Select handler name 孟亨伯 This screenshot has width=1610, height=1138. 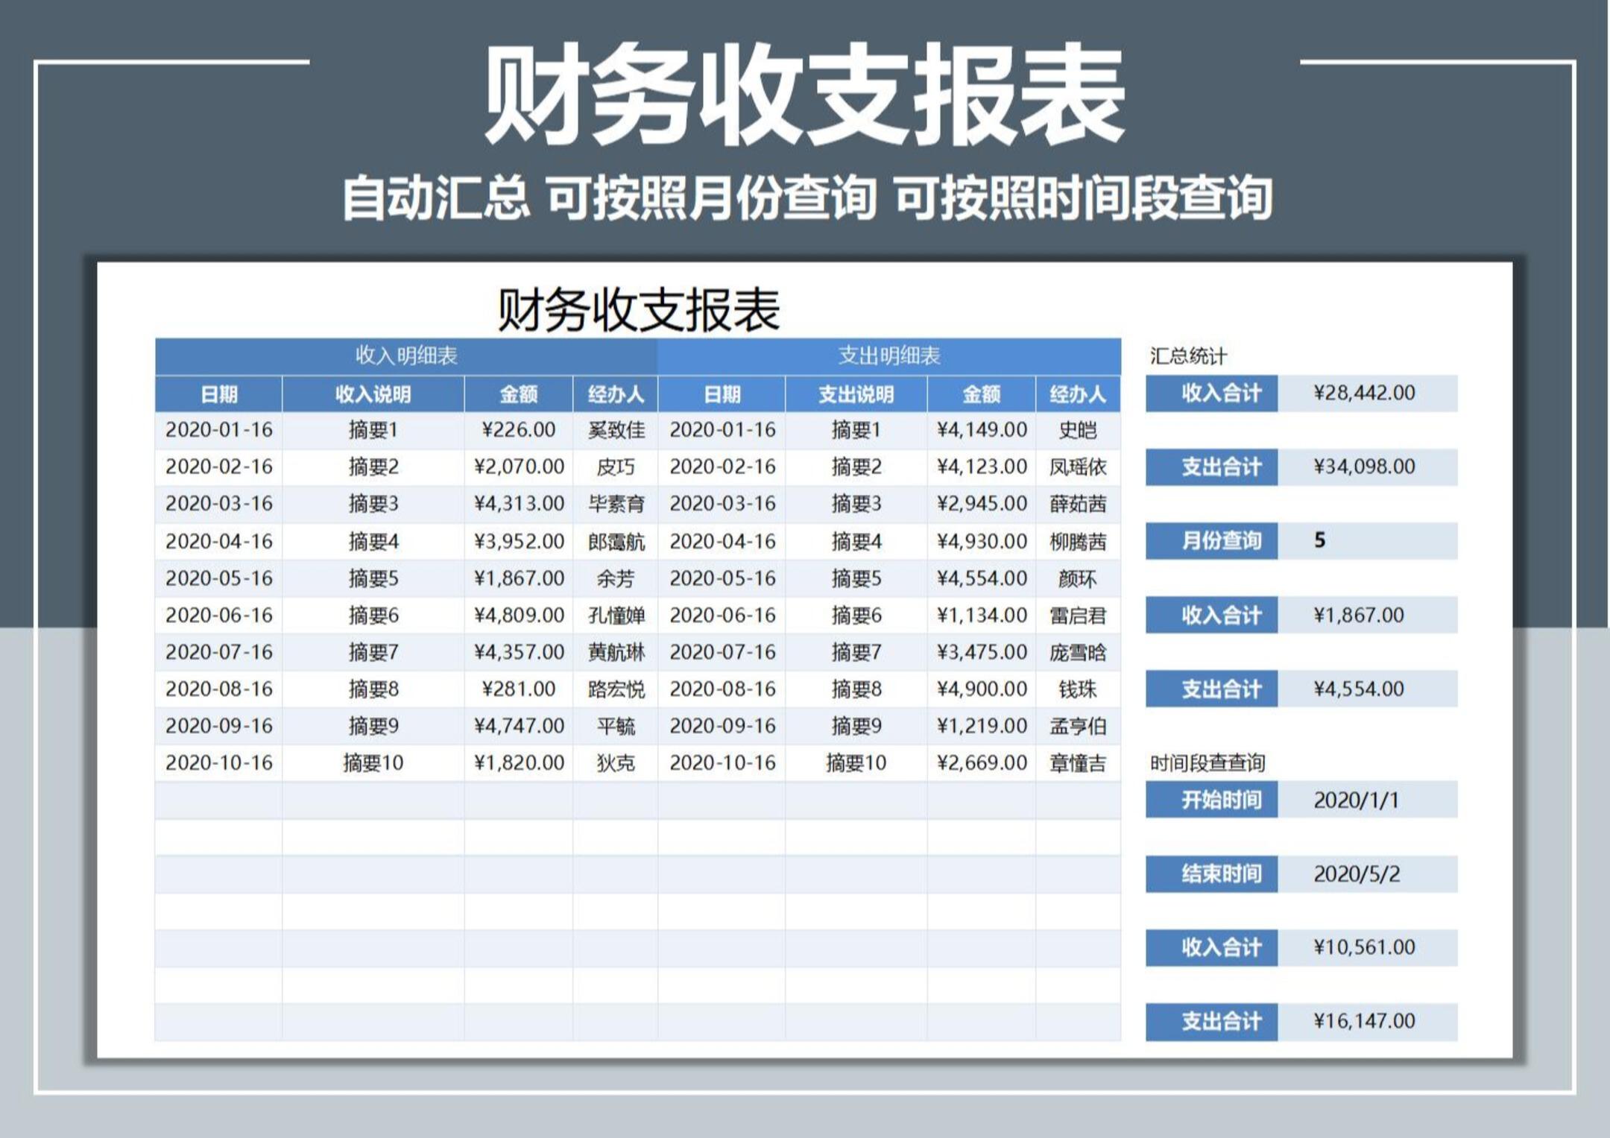tap(1078, 726)
